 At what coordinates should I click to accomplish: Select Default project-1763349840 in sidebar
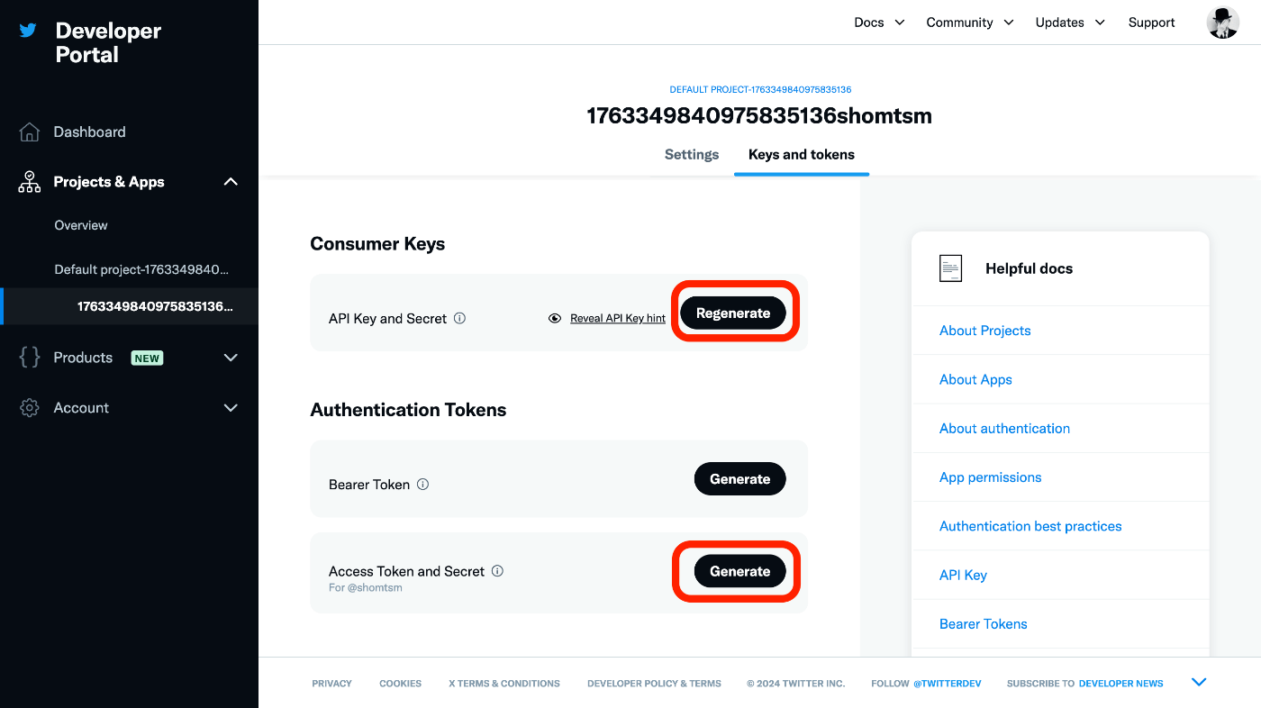pyautogui.click(x=141, y=269)
